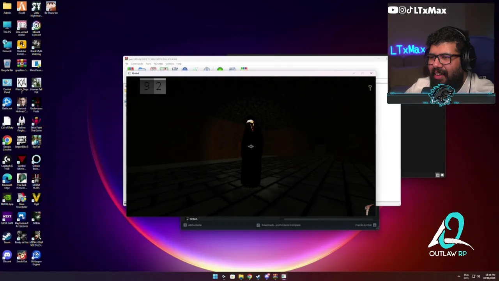Image resolution: width=499 pixels, height=281 pixels.
Task: Open the Wallpaper Engine desktop shortcut
Action: tap(36, 258)
